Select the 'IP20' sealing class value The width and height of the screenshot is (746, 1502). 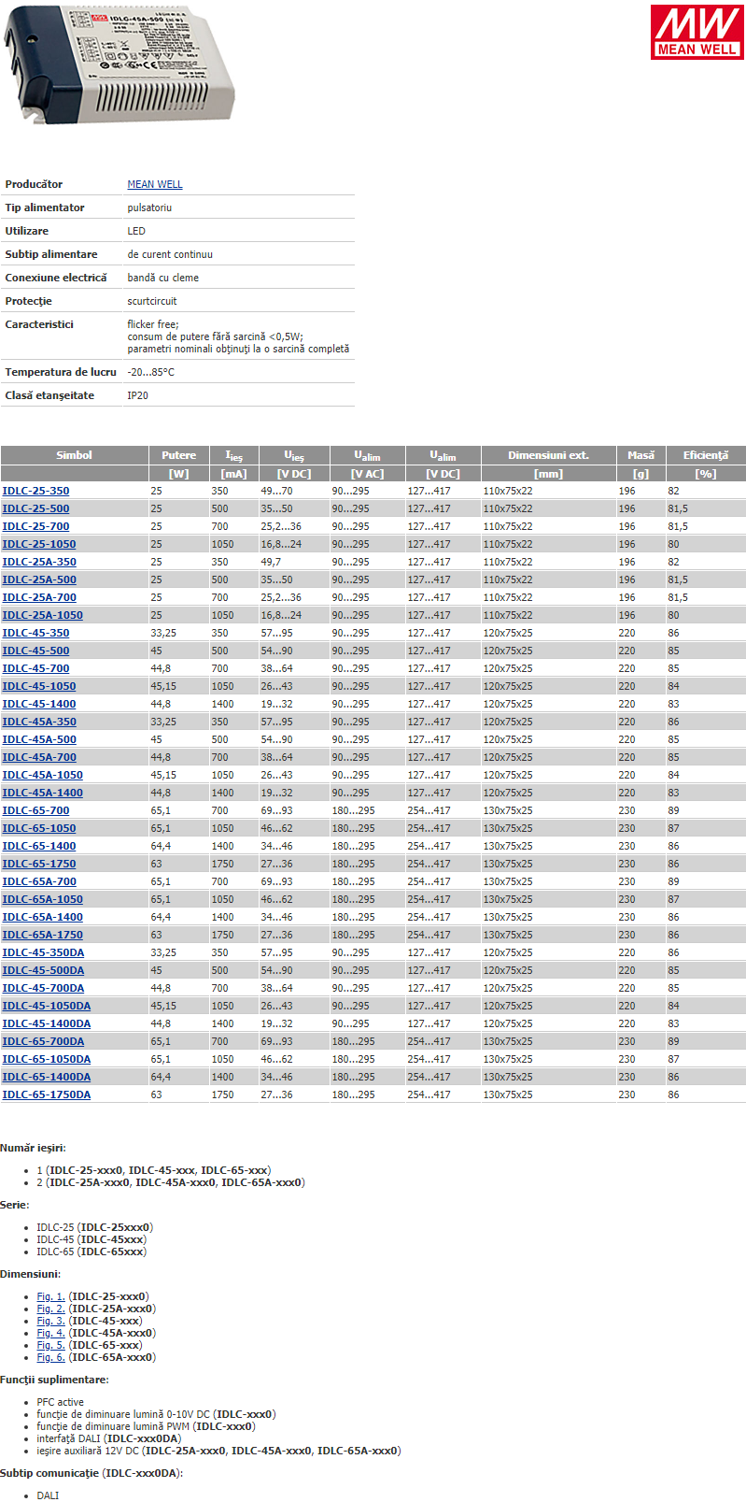pyautogui.click(x=137, y=395)
